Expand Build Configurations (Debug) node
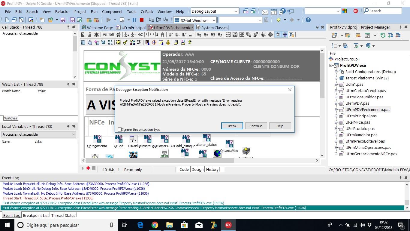The height and width of the screenshot is (231, 410). [336, 72]
